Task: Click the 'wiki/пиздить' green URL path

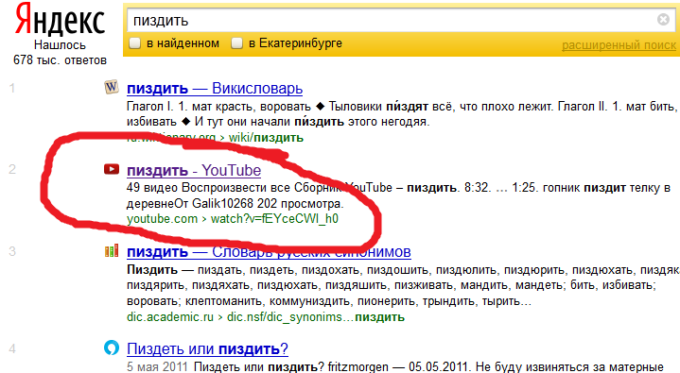Action: point(266,138)
